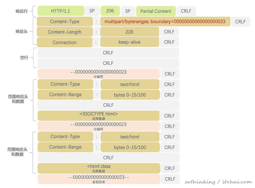Select the keep-alive value box
This screenshot has height=188, width=255.
(129, 42)
